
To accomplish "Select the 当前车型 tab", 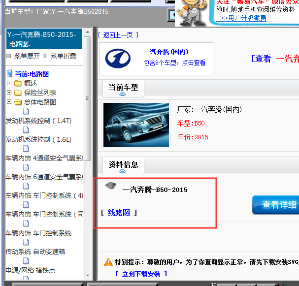I will tap(123, 89).
